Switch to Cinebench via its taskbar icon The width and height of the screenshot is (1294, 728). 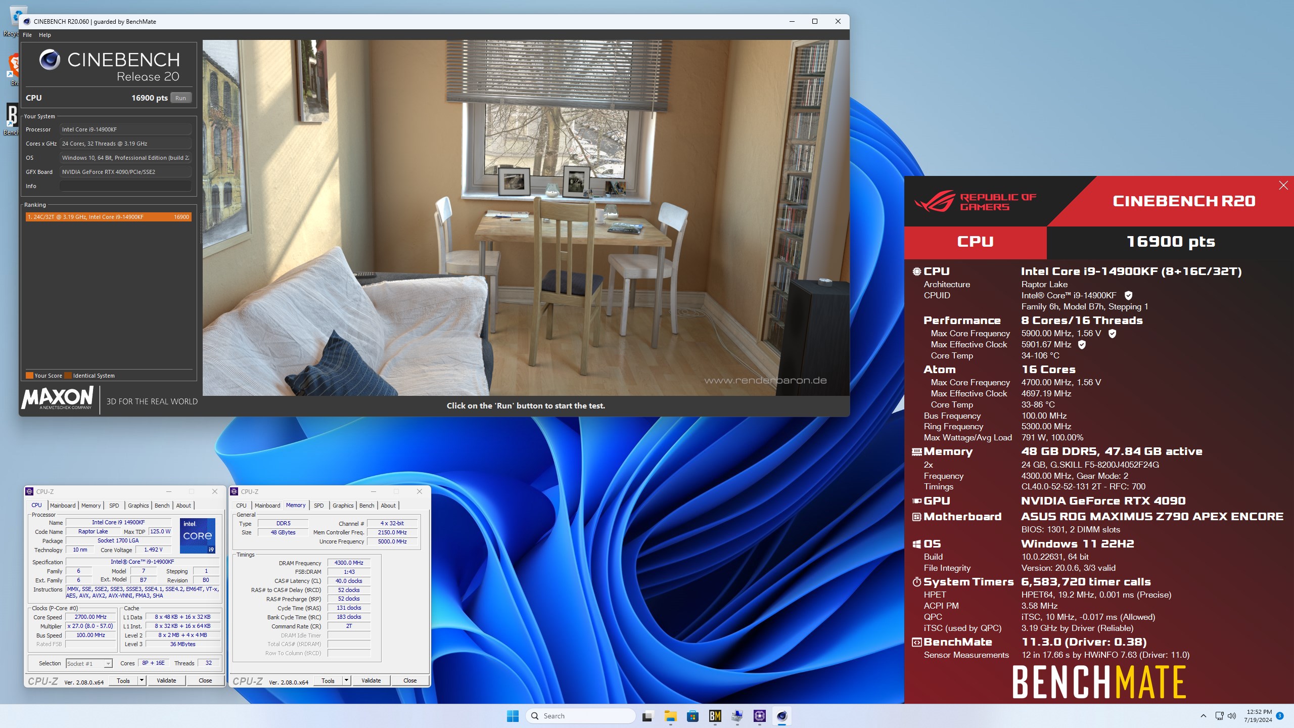(782, 716)
